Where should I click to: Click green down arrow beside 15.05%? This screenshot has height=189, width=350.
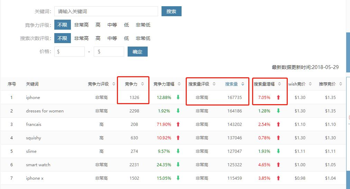(x=178, y=178)
